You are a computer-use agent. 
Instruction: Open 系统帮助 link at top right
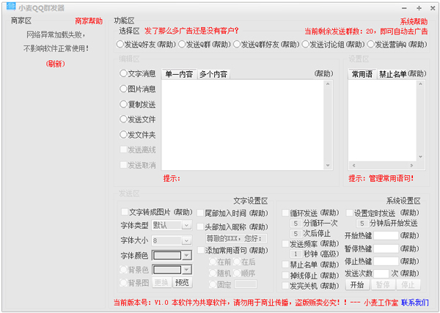point(414,21)
